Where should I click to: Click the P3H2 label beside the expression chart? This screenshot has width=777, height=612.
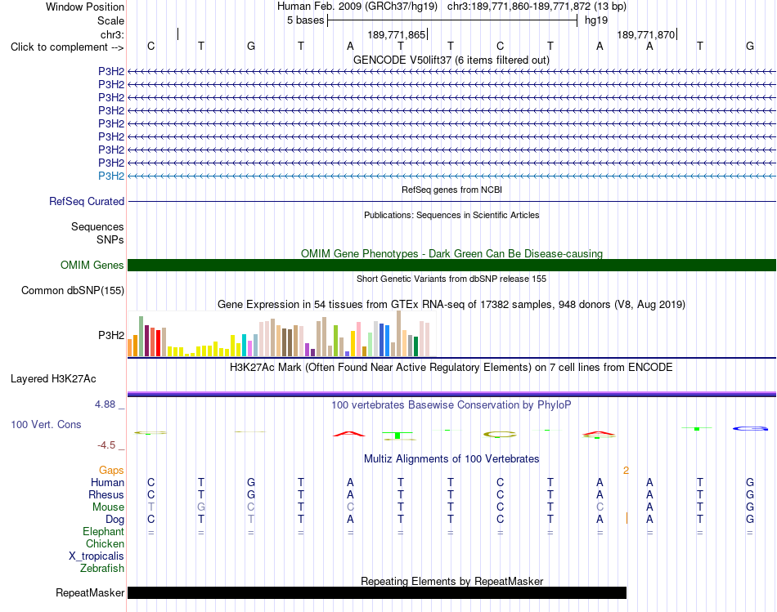point(111,336)
